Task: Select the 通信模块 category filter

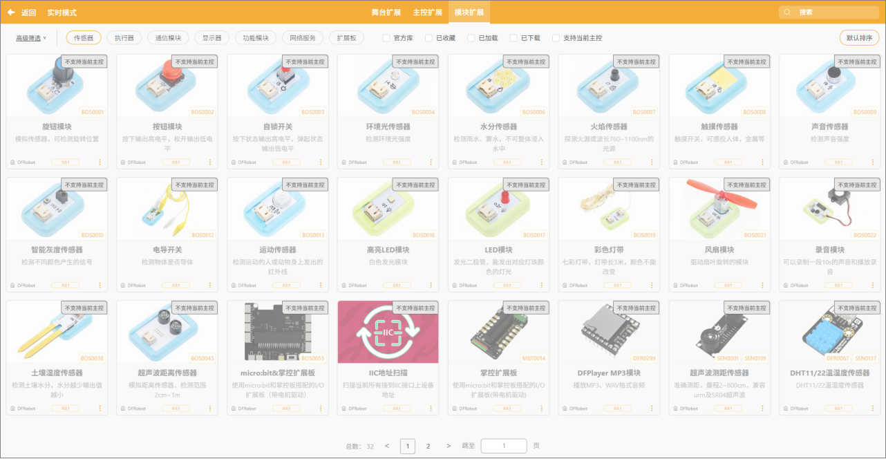Action: 168,38
